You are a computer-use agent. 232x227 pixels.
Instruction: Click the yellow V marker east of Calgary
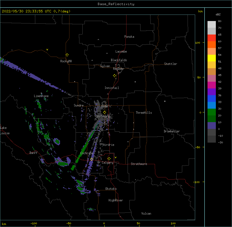115,157
